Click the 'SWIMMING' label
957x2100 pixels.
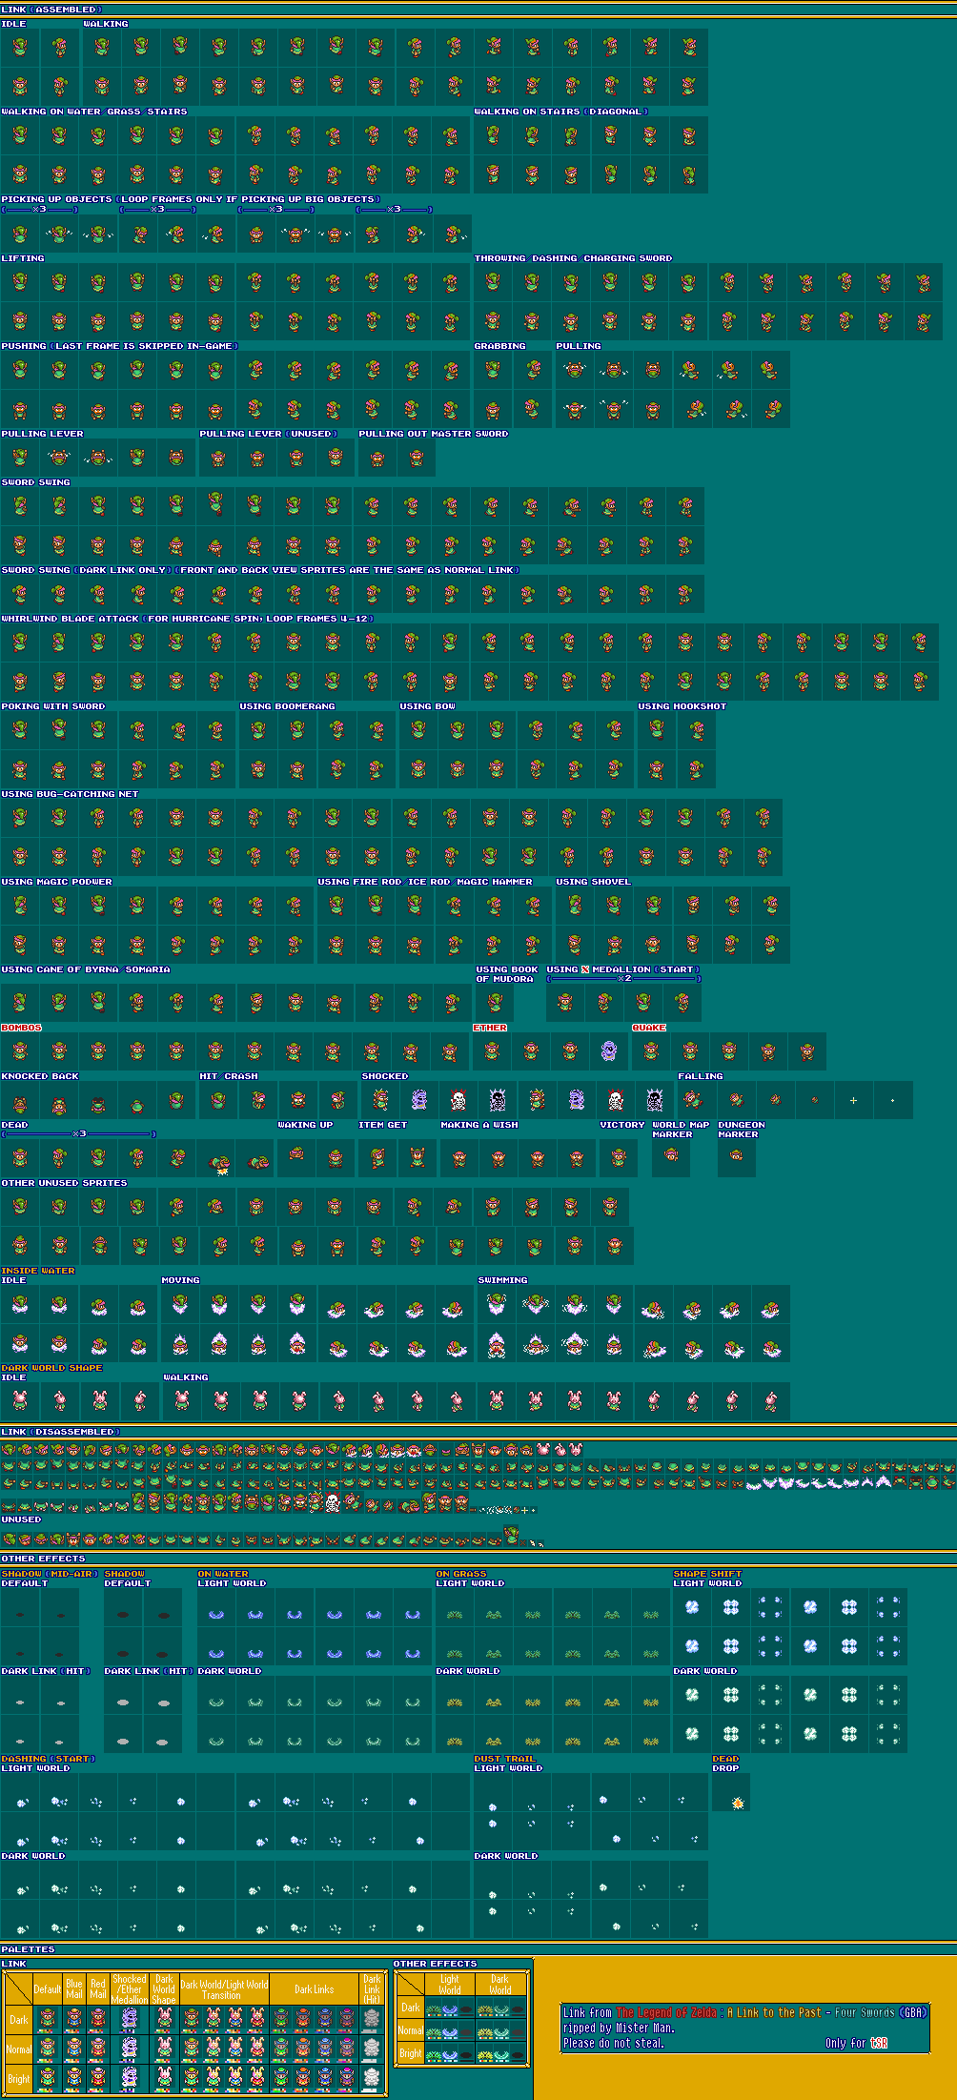pyautogui.click(x=502, y=1280)
